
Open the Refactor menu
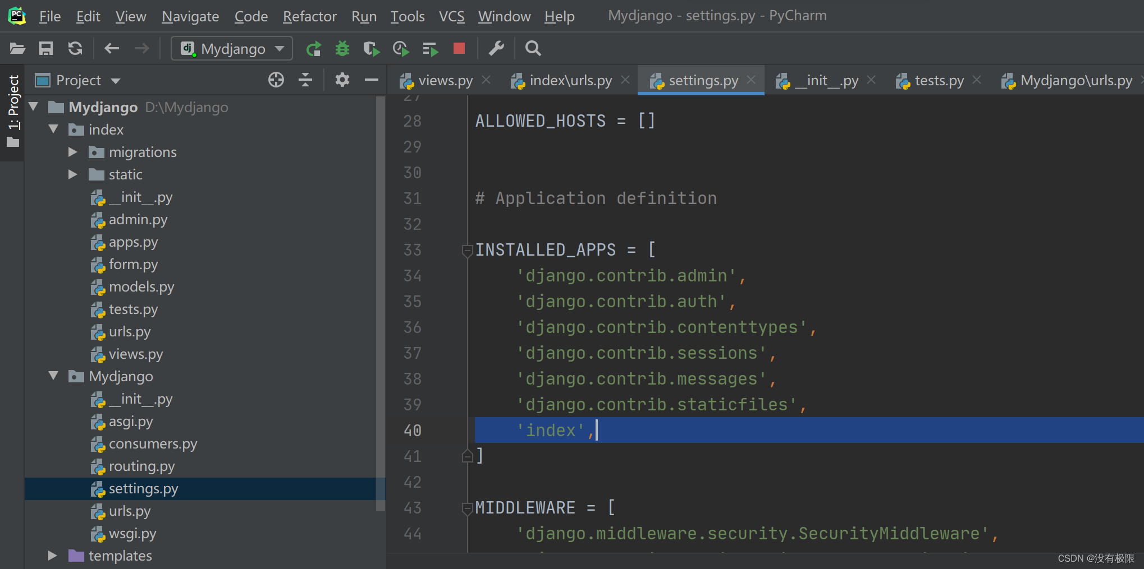(x=309, y=16)
